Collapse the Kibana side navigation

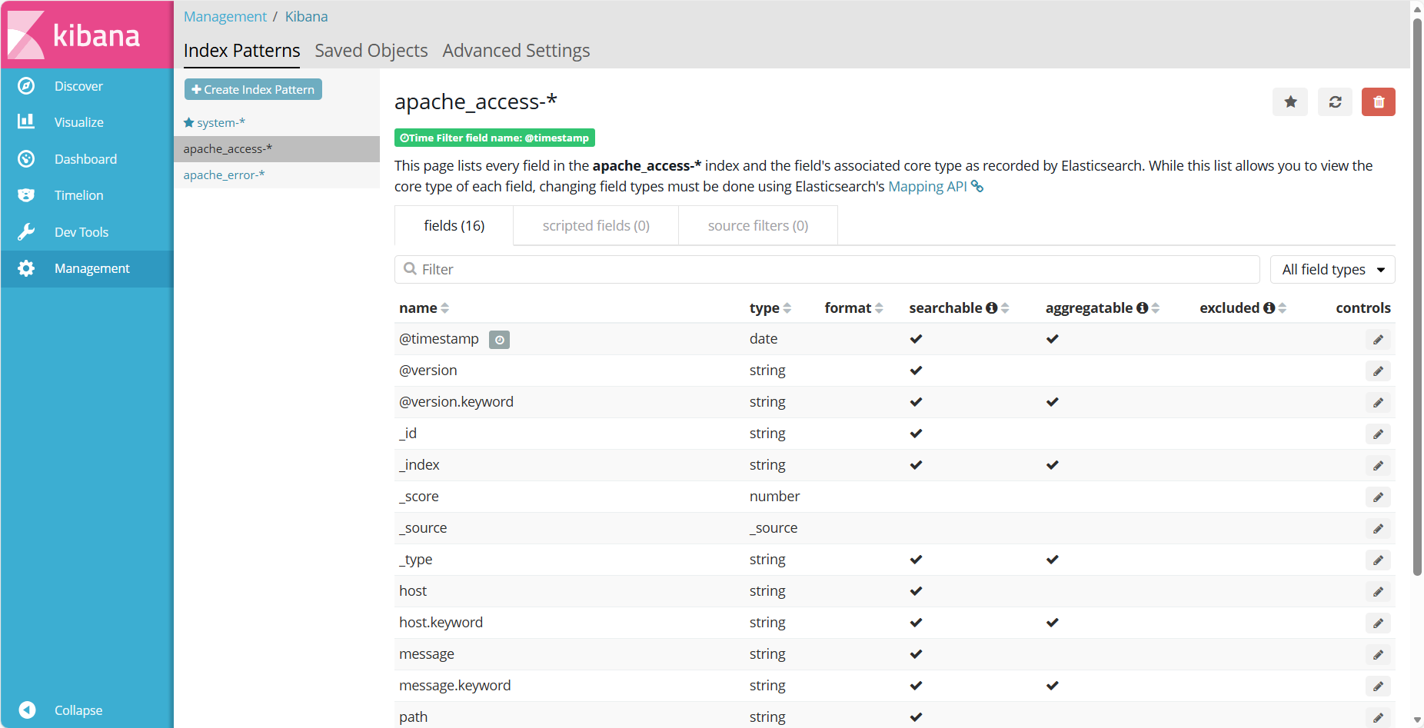[77, 710]
